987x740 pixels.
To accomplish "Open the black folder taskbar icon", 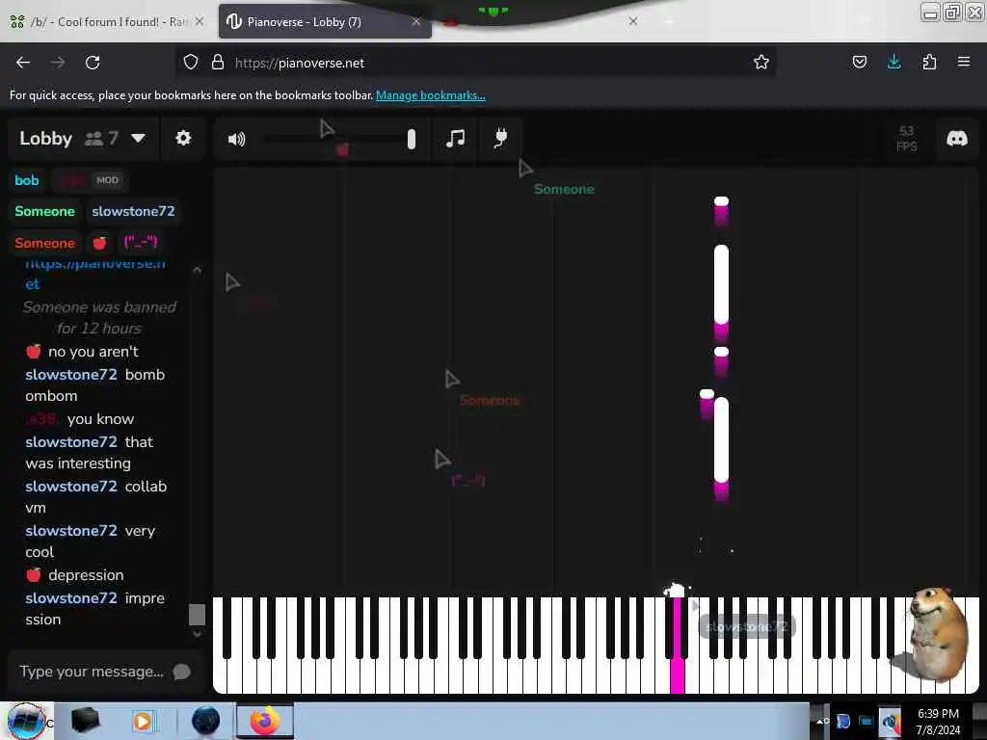I will coord(86,721).
